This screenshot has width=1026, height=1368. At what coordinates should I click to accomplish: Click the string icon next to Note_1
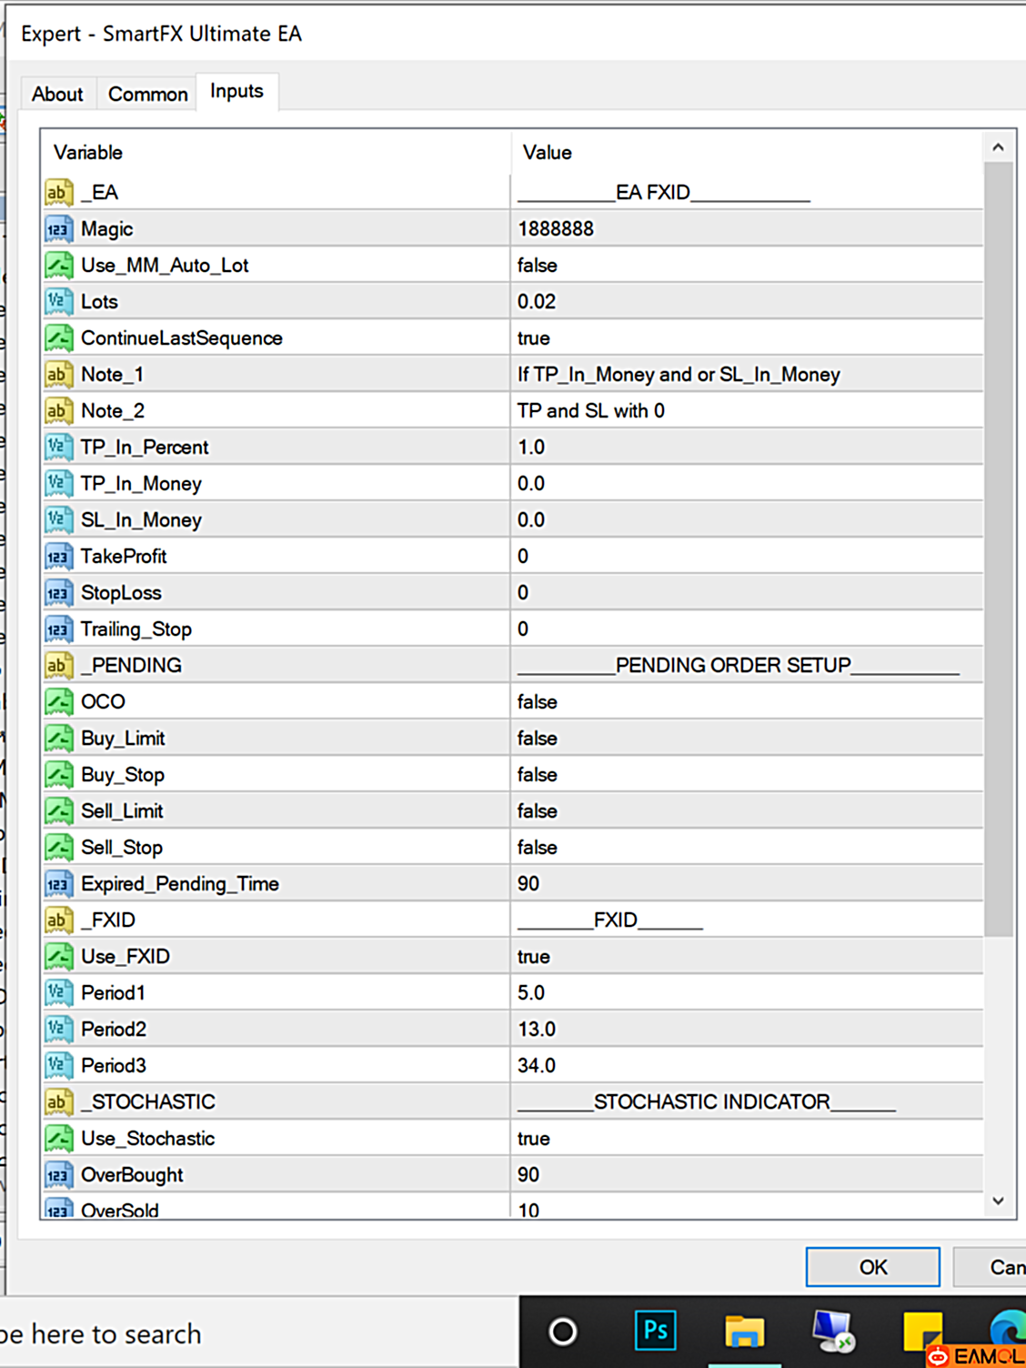click(x=58, y=374)
